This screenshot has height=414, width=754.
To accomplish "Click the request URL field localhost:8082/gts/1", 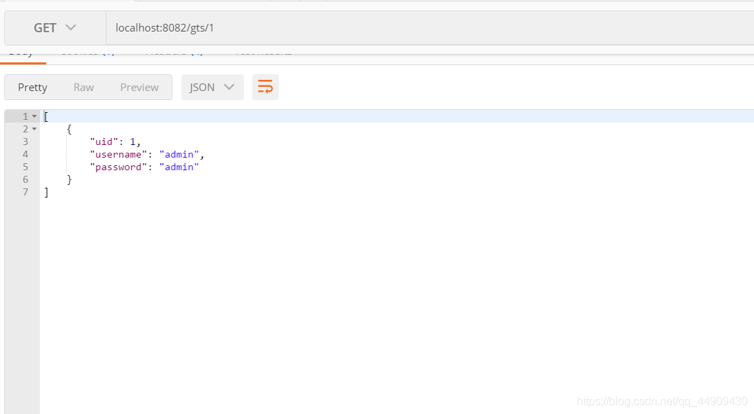I will click(430, 28).
